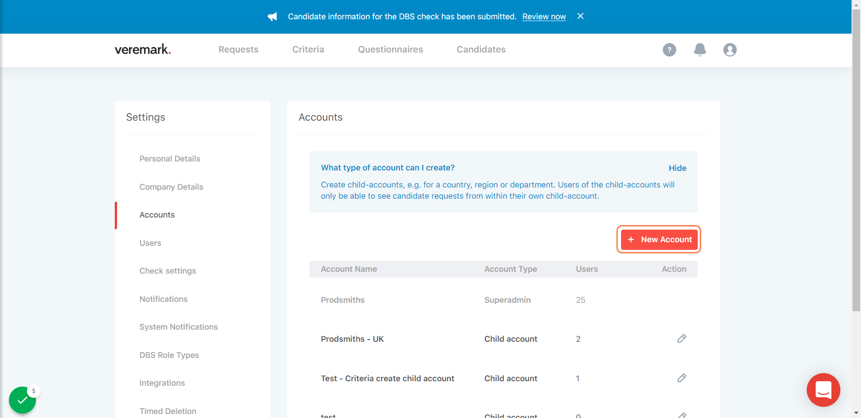The width and height of the screenshot is (861, 418).
Task: Open the green checklist badge
Action: point(22,400)
